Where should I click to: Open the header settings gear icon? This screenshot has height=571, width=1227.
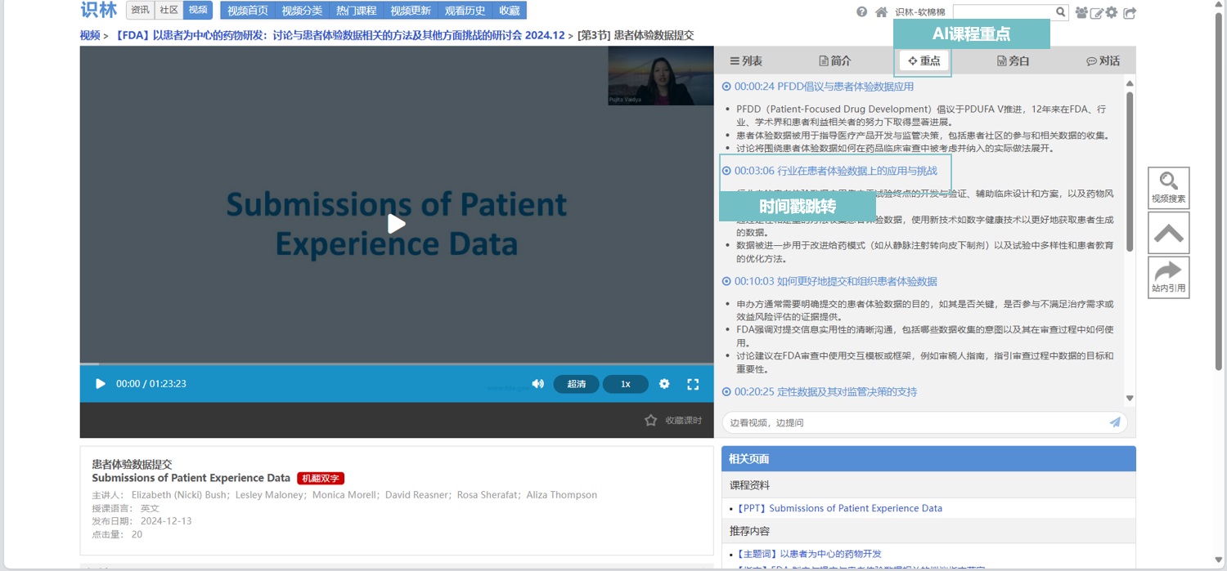coord(1112,13)
